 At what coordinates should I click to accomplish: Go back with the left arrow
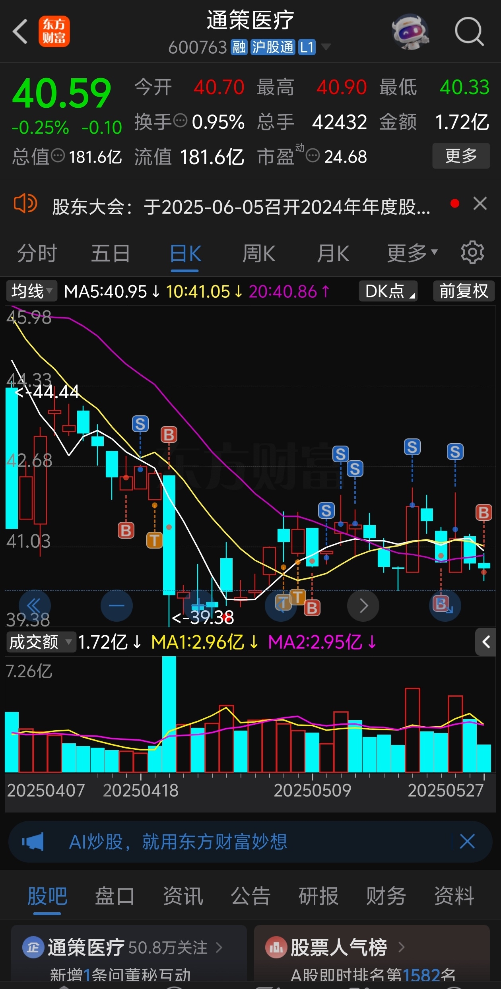[x=20, y=31]
